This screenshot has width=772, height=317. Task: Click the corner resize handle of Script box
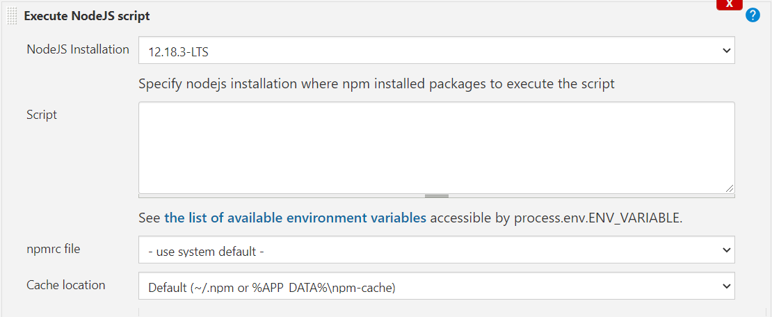729,188
